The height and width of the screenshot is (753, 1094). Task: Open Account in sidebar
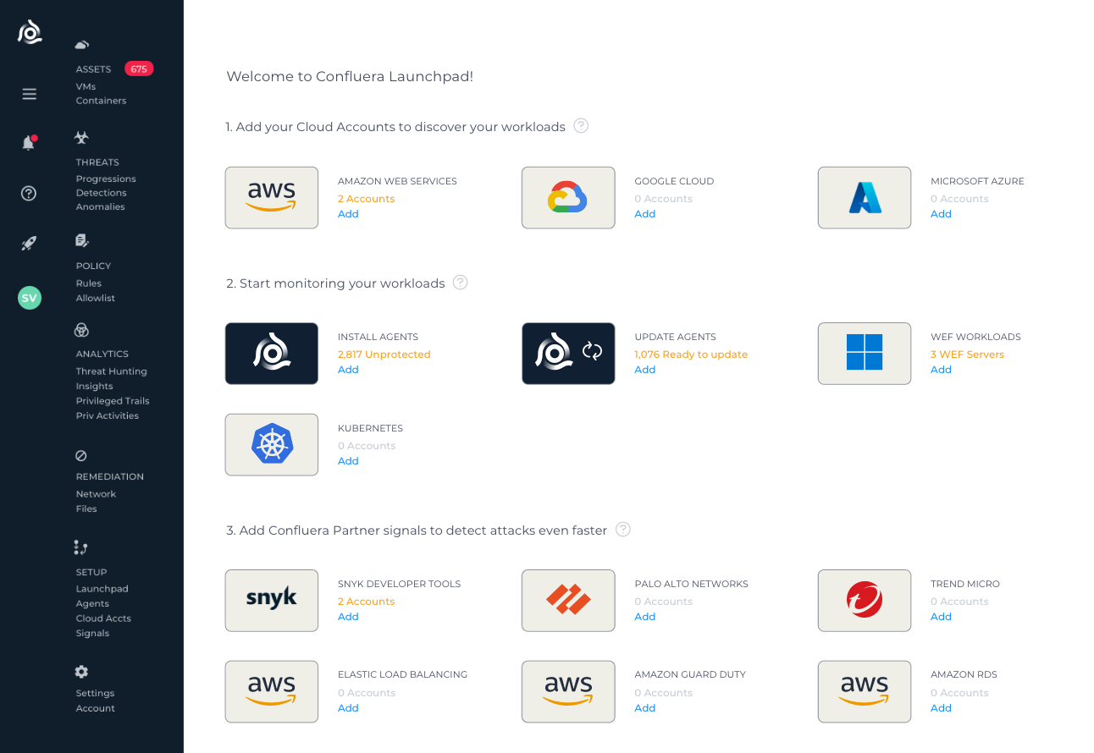pos(95,709)
